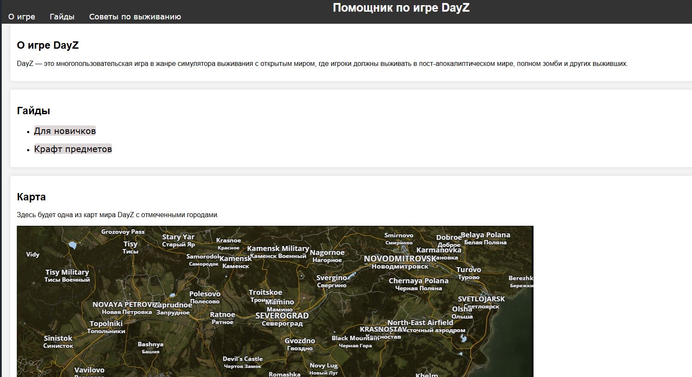Click the 'Tisy Military' label on the map
The width and height of the screenshot is (692, 377).
pyautogui.click(x=67, y=272)
